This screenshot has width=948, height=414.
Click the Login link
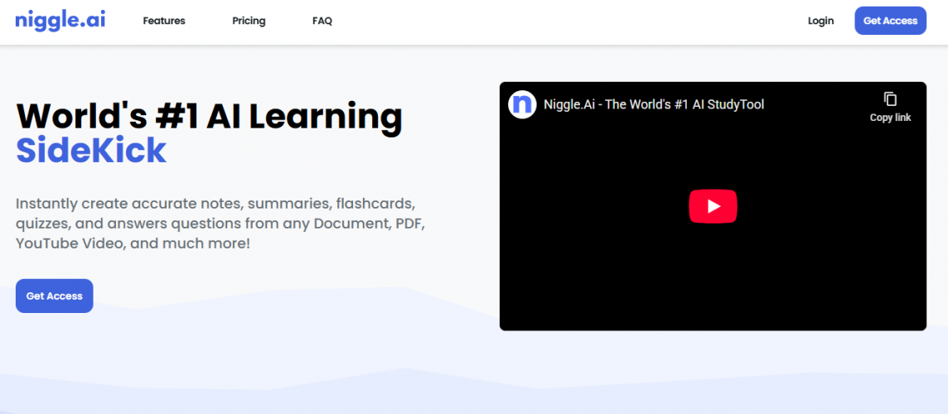[820, 21]
